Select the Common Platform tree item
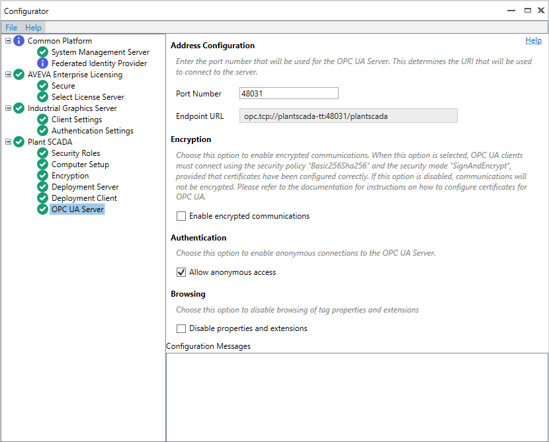Image resolution: width=549 pixels, height=442 pixels. [x=60, y=41]
